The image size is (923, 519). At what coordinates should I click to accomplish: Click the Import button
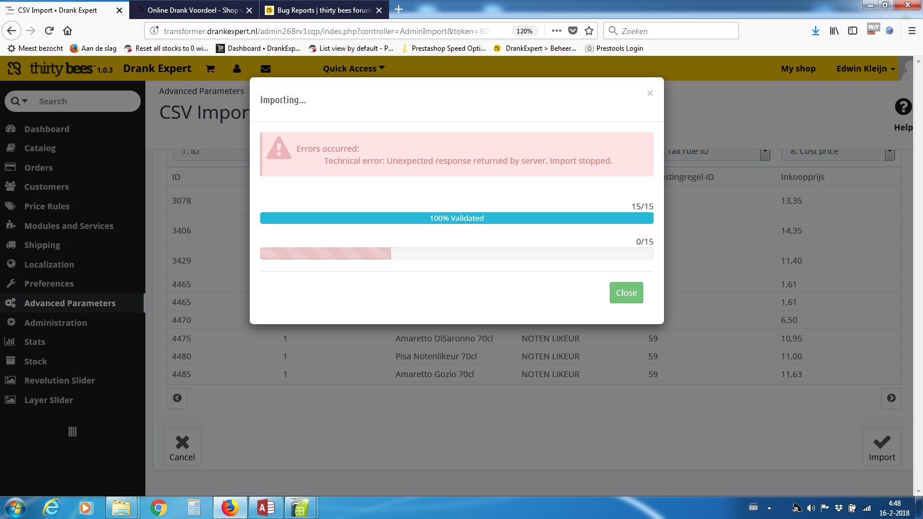882,446
